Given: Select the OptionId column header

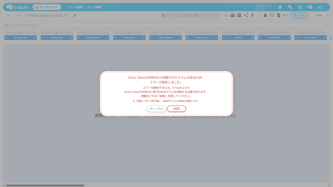Looking at the screenshot, I should coord(129,38).
